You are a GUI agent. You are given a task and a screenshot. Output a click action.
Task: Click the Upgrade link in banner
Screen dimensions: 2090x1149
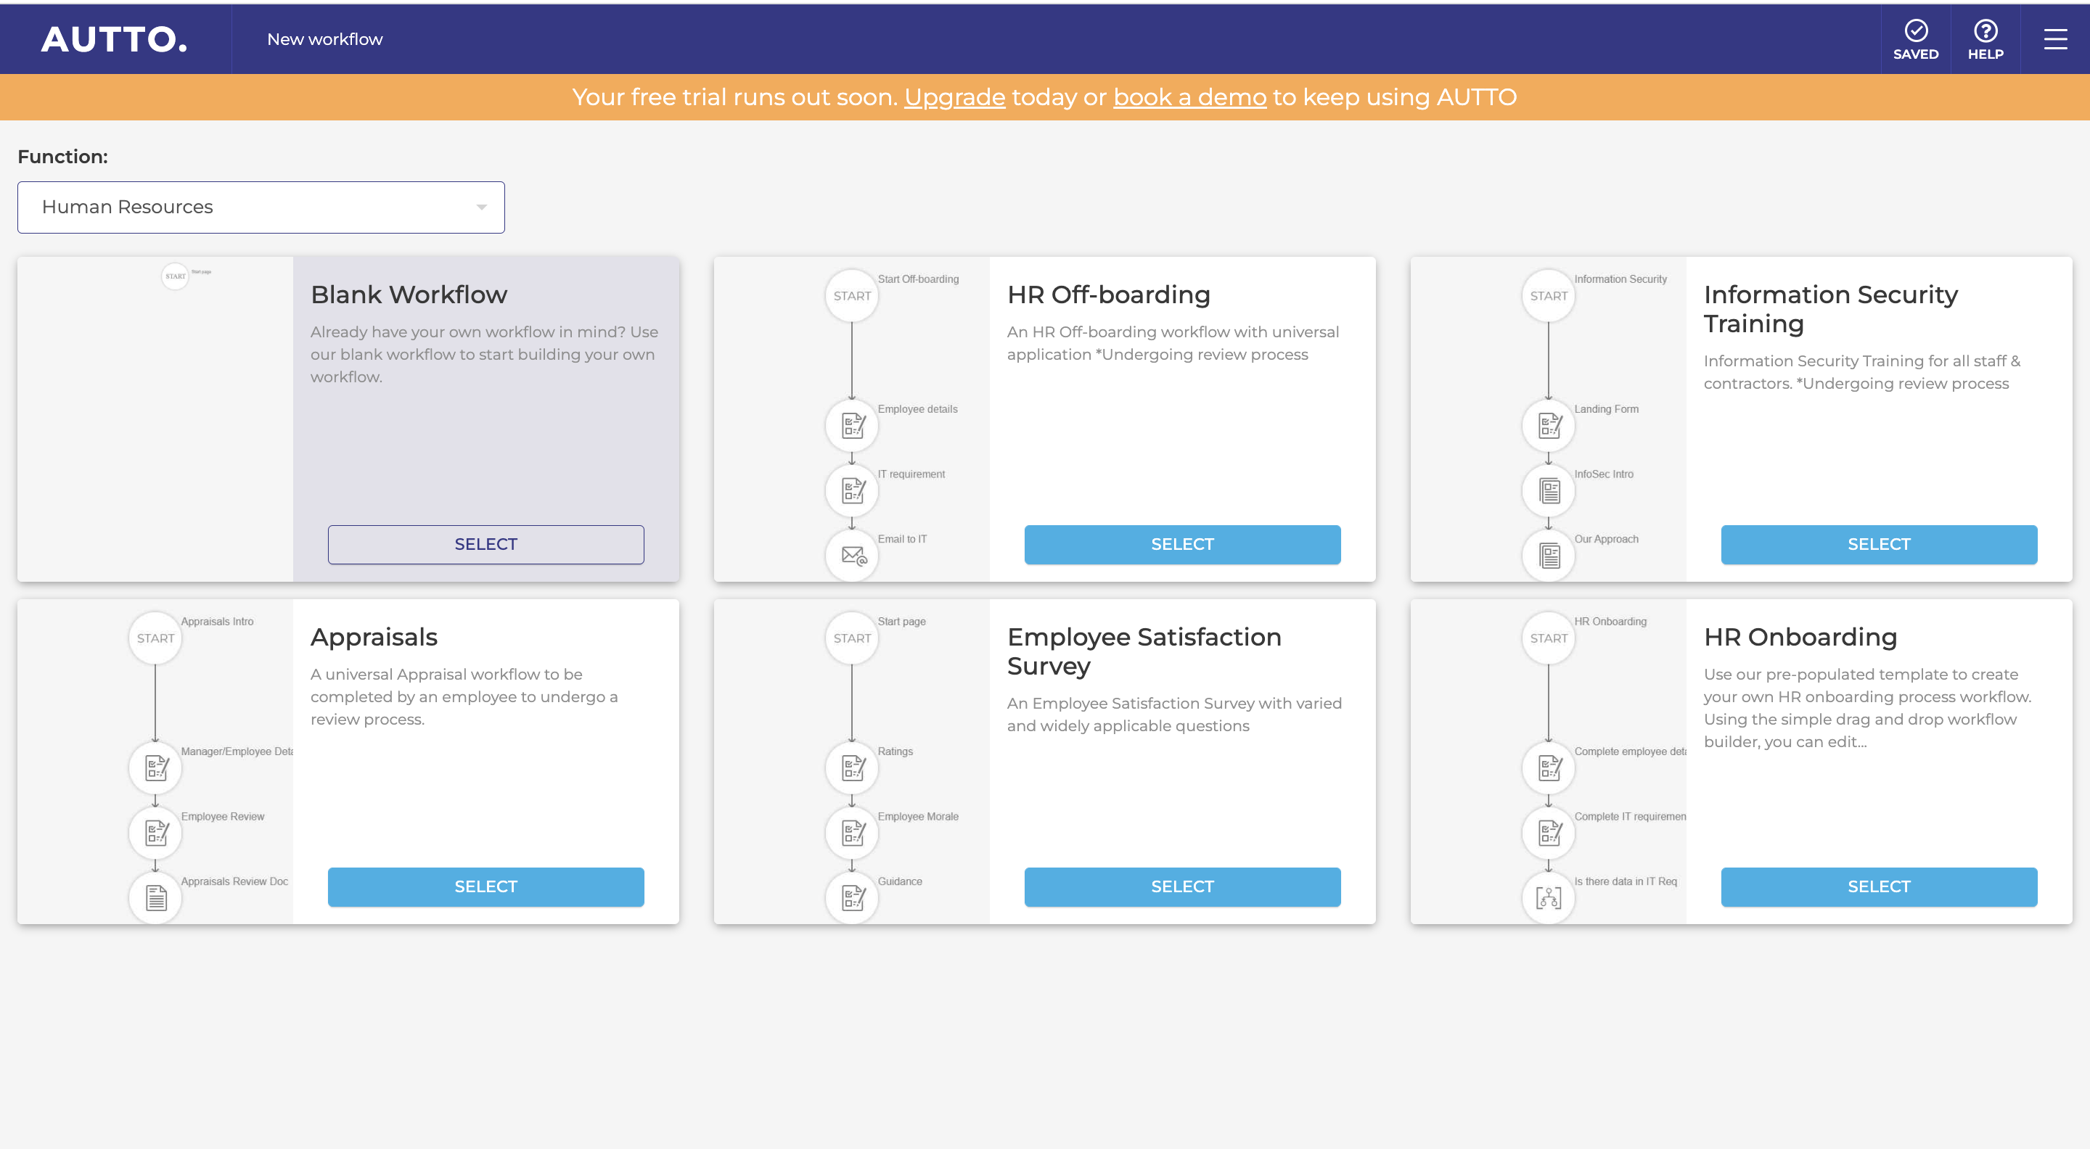pos(954,97)
